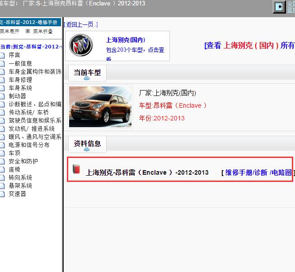Click the 全屏菜单 link at top right

291,7
